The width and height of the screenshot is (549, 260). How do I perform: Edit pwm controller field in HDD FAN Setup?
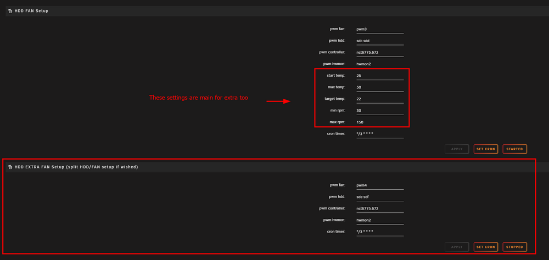click(x=380, y=52)
